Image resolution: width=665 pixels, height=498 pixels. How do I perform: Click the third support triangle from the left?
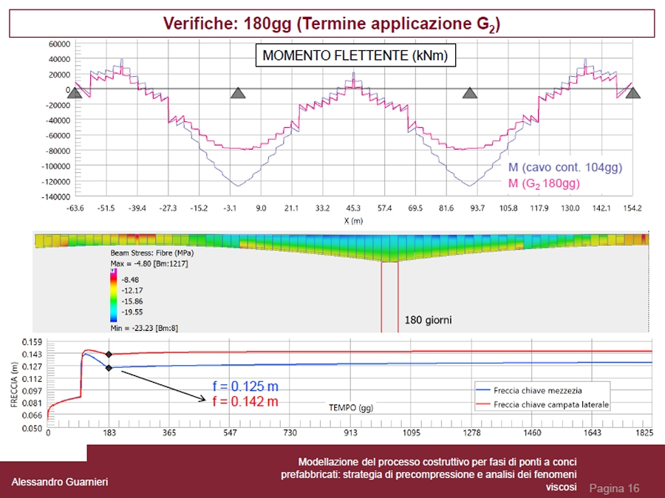coord(469,92)
